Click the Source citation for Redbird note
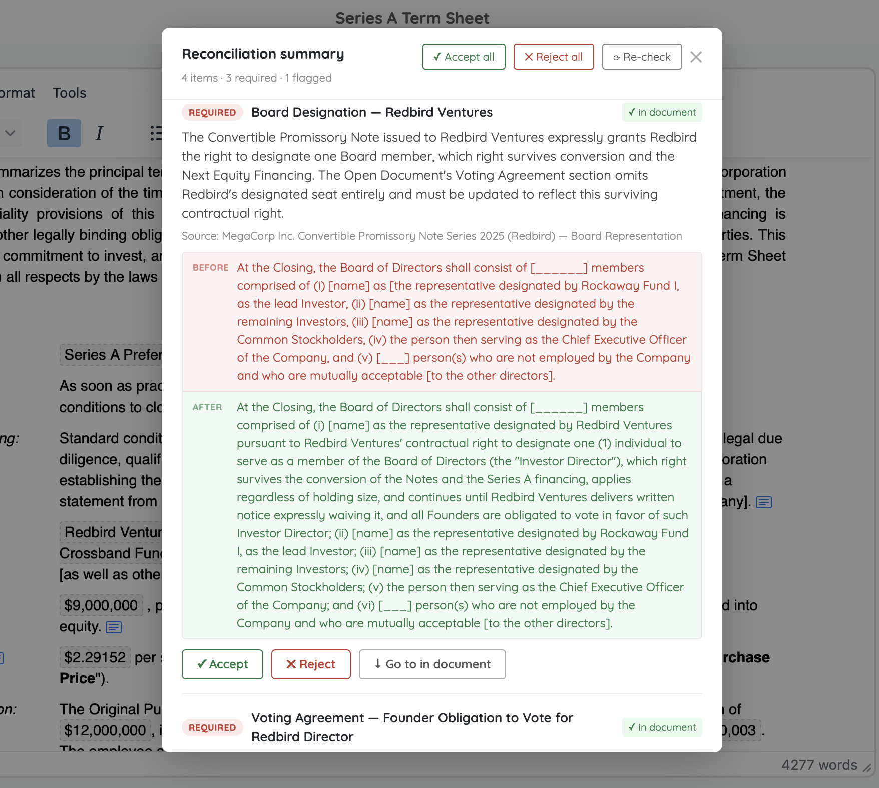Screen dimensions: 879x788 432,236
